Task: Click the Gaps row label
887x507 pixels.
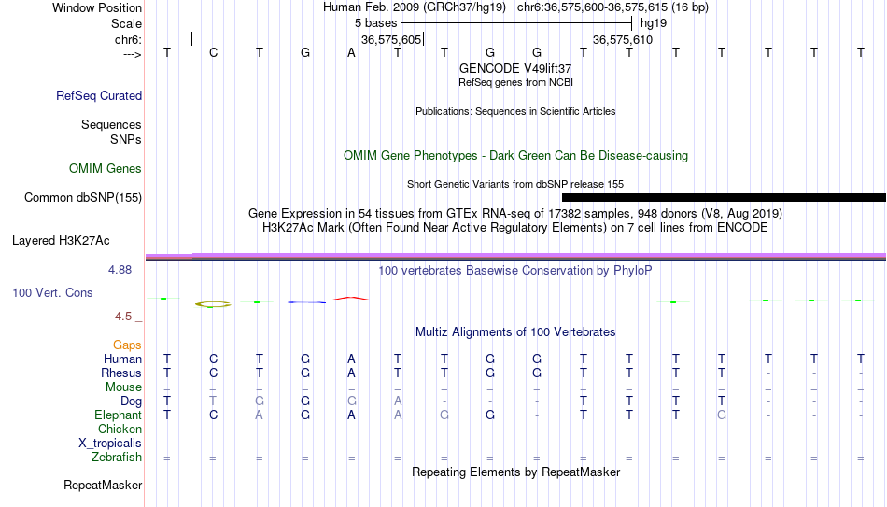Action: pos(127,345)
